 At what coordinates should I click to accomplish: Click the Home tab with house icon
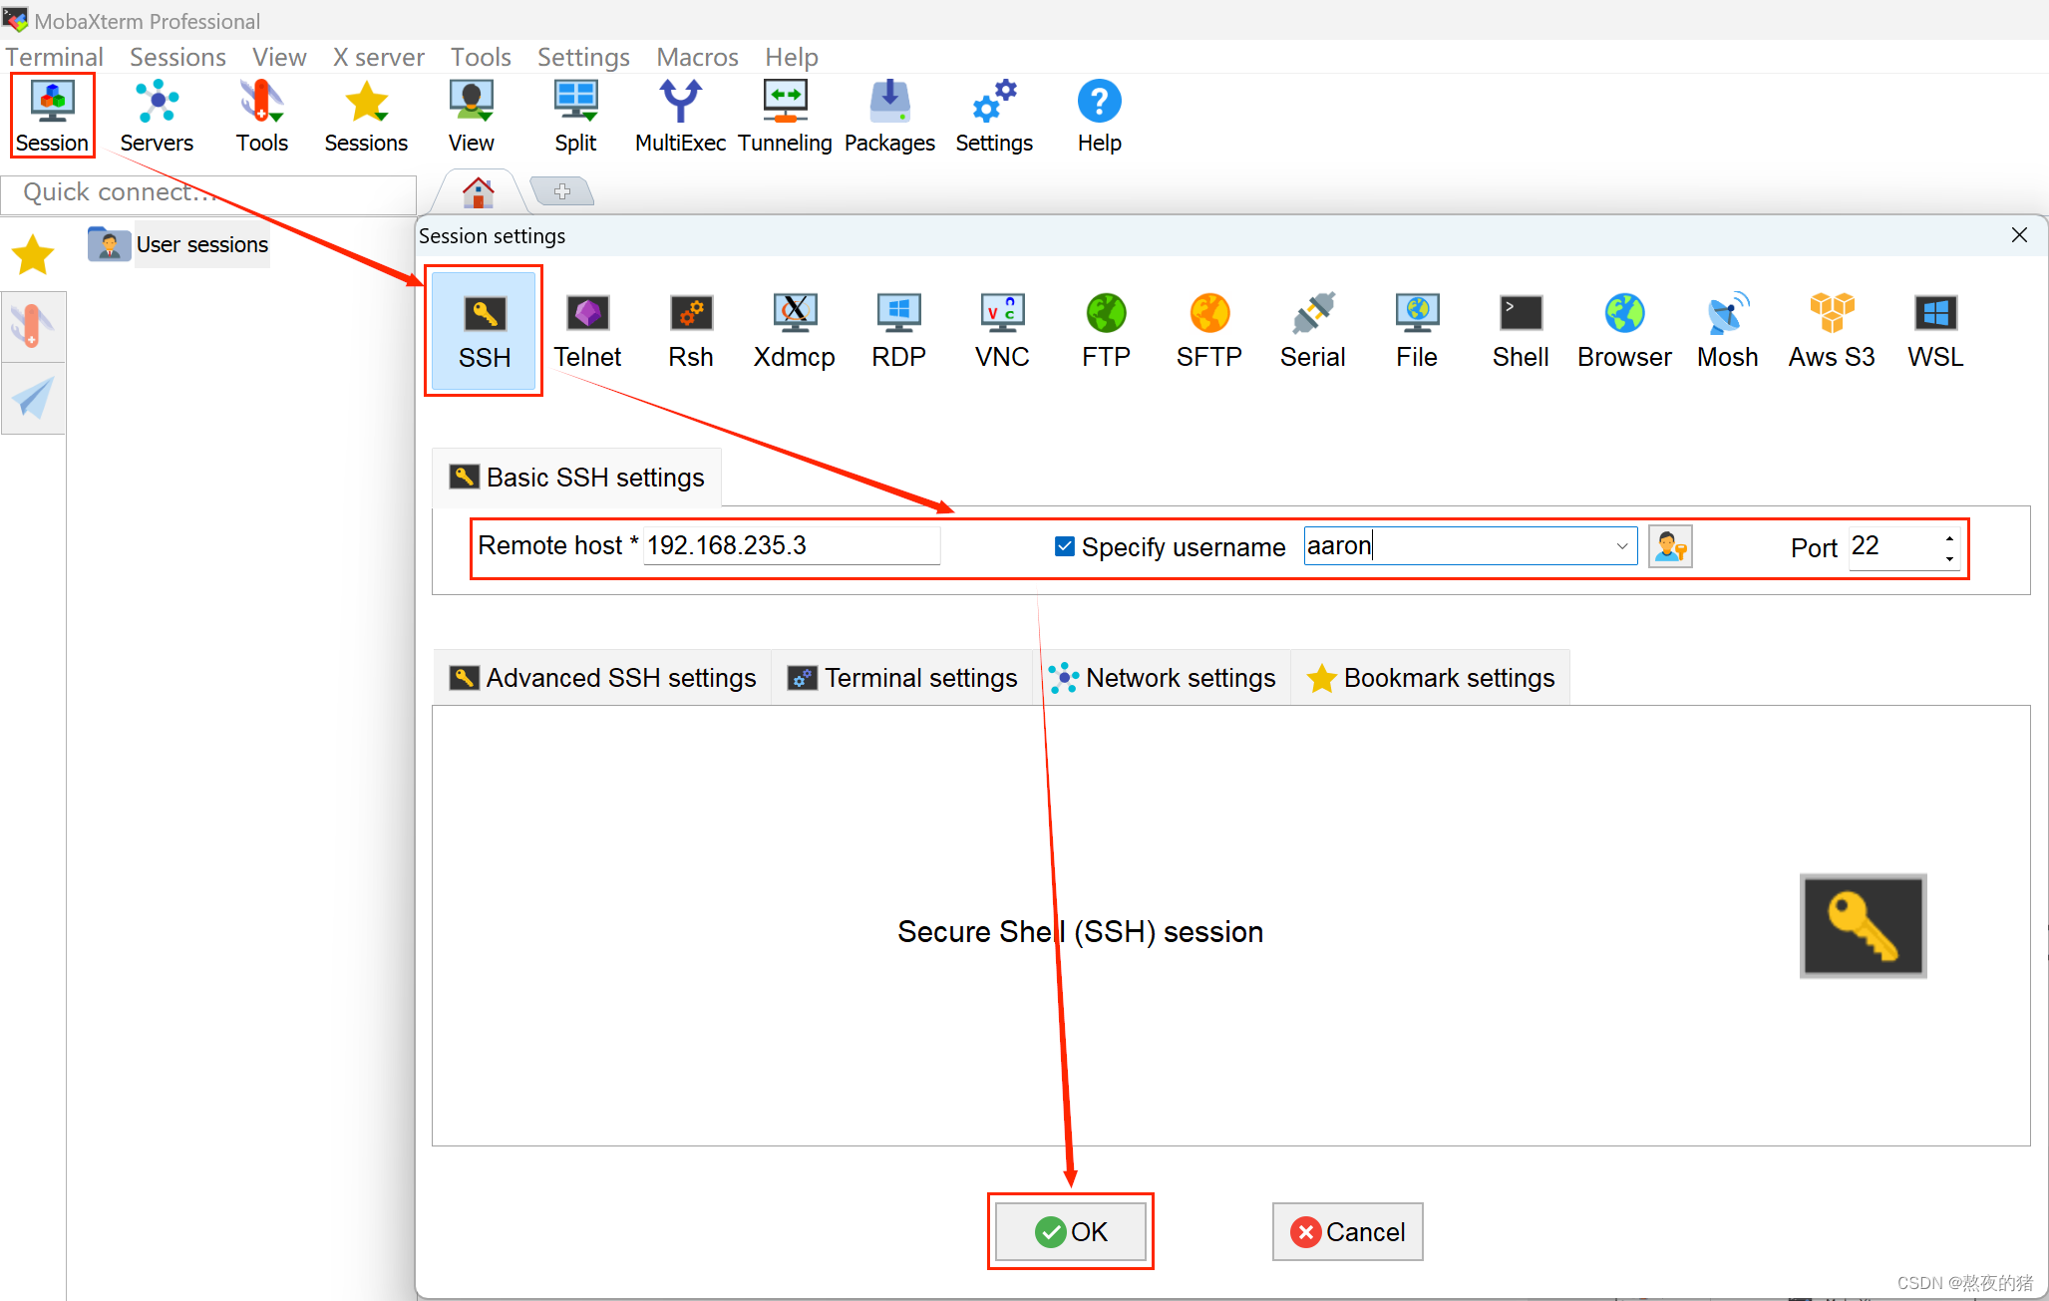(x=479, y=191)
